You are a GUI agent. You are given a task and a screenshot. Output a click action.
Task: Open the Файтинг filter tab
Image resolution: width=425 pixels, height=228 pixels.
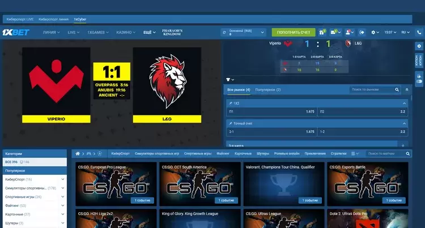coord(223,154)
